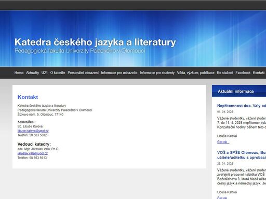Click the name Bc. Libuše Kalová
The image size is (266, 199).
[30, 126]
